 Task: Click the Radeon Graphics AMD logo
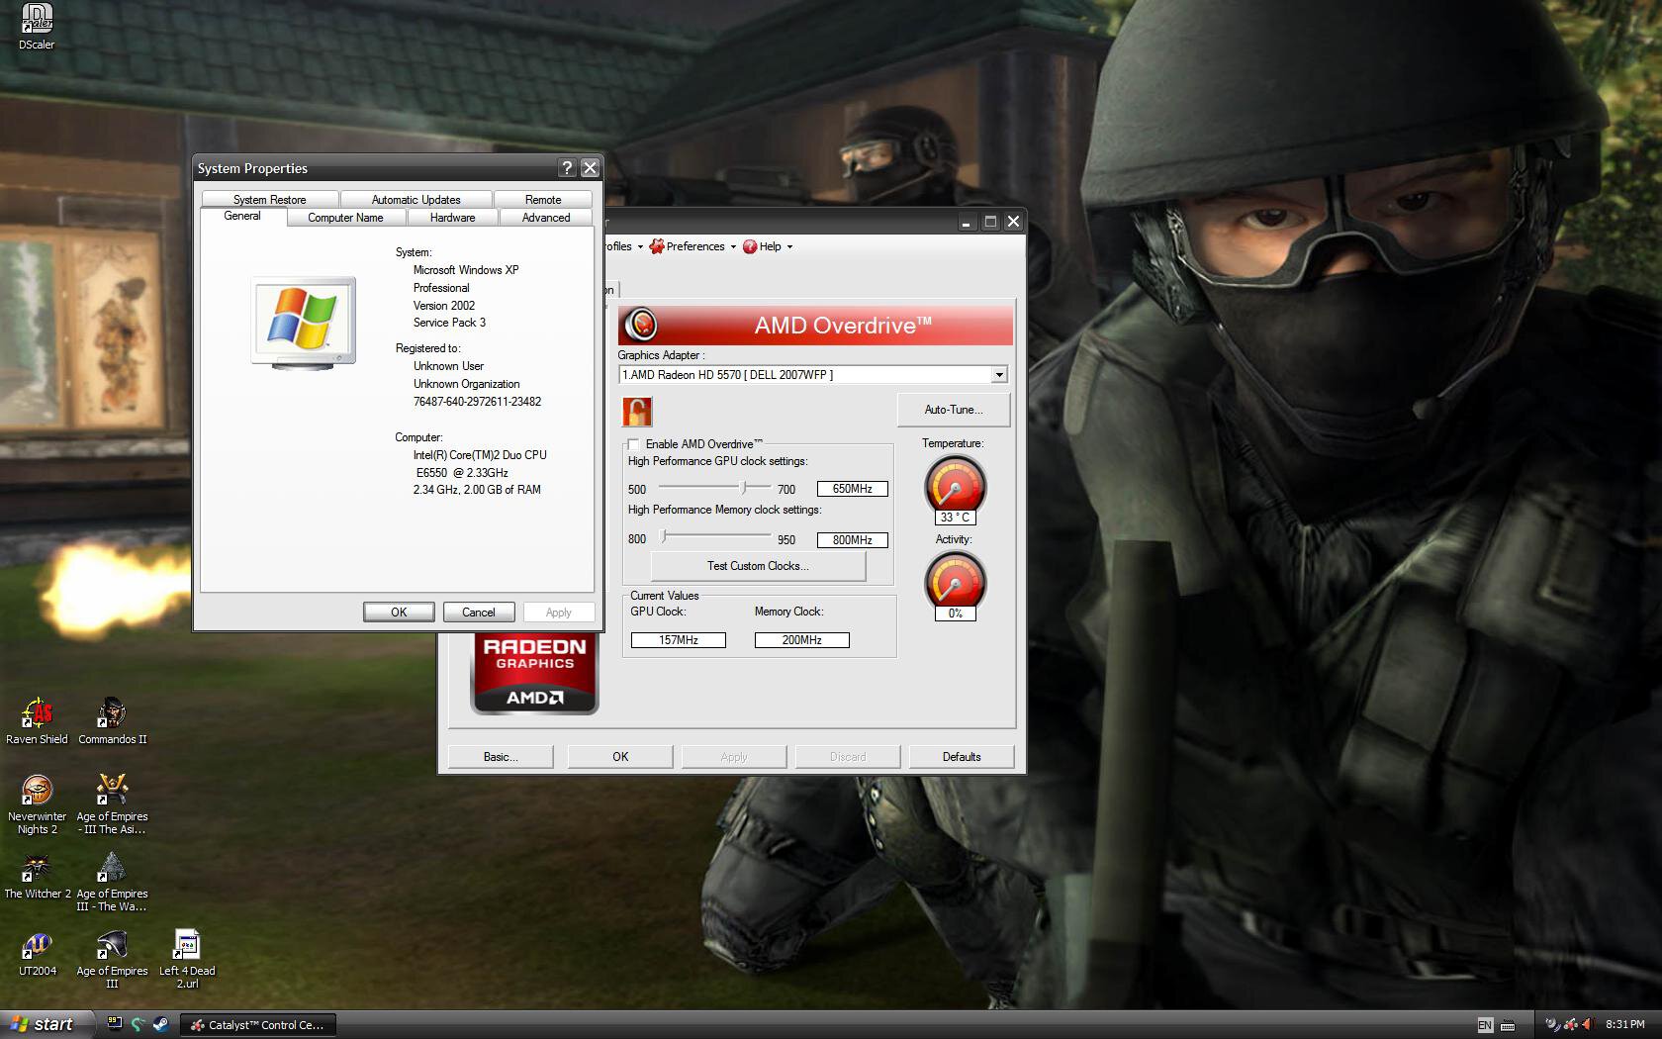point(534,674)
